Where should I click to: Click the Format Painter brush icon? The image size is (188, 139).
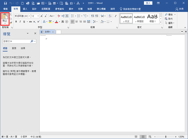click(x=11, y=23)
